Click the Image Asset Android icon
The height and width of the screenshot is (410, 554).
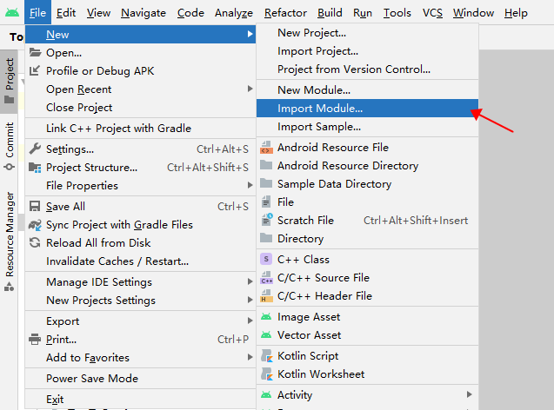click(x=266, y=317)
